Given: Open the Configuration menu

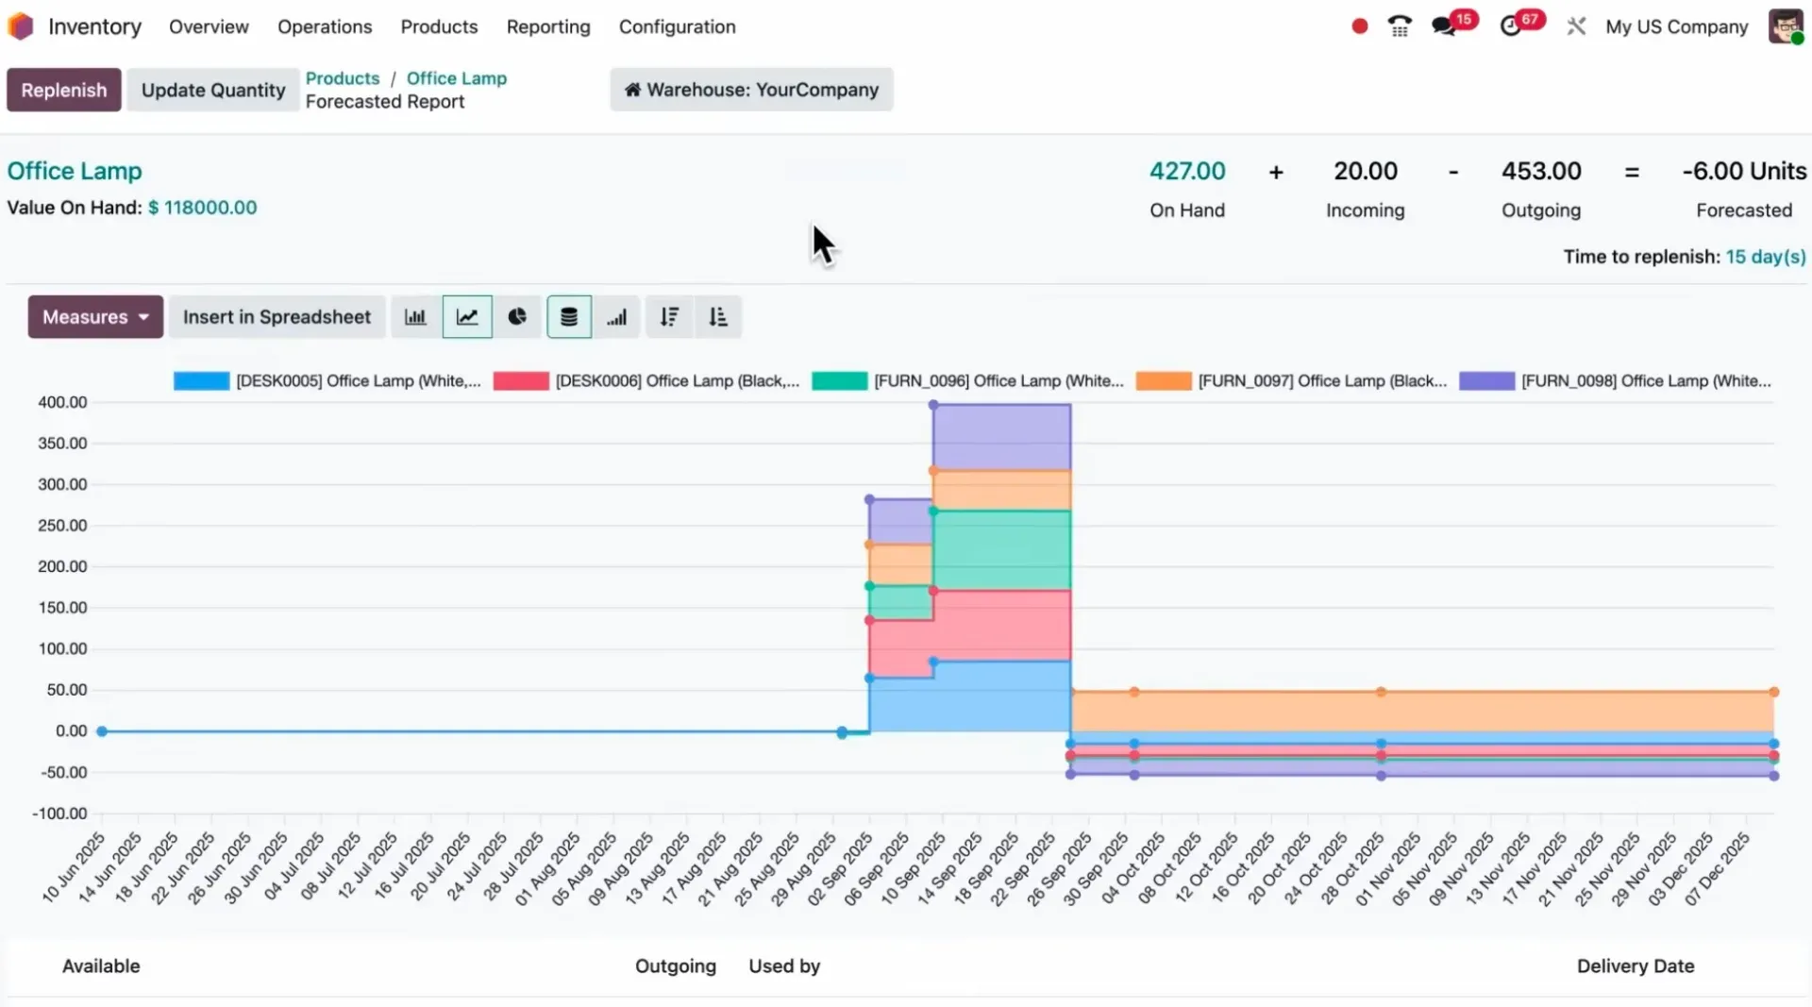Looking at the screenshot, I should click(x=677, y=26).
